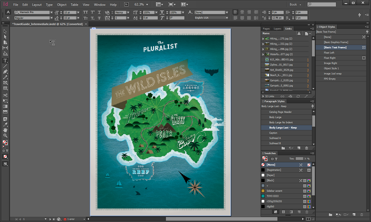This screenshot has width=371, height=222.
Task: Toggle superscript formatting in the control bar
Action: point(92,12)
